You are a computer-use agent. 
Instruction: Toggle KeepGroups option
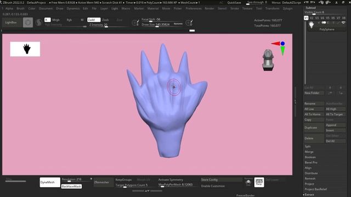pos(123,180)
